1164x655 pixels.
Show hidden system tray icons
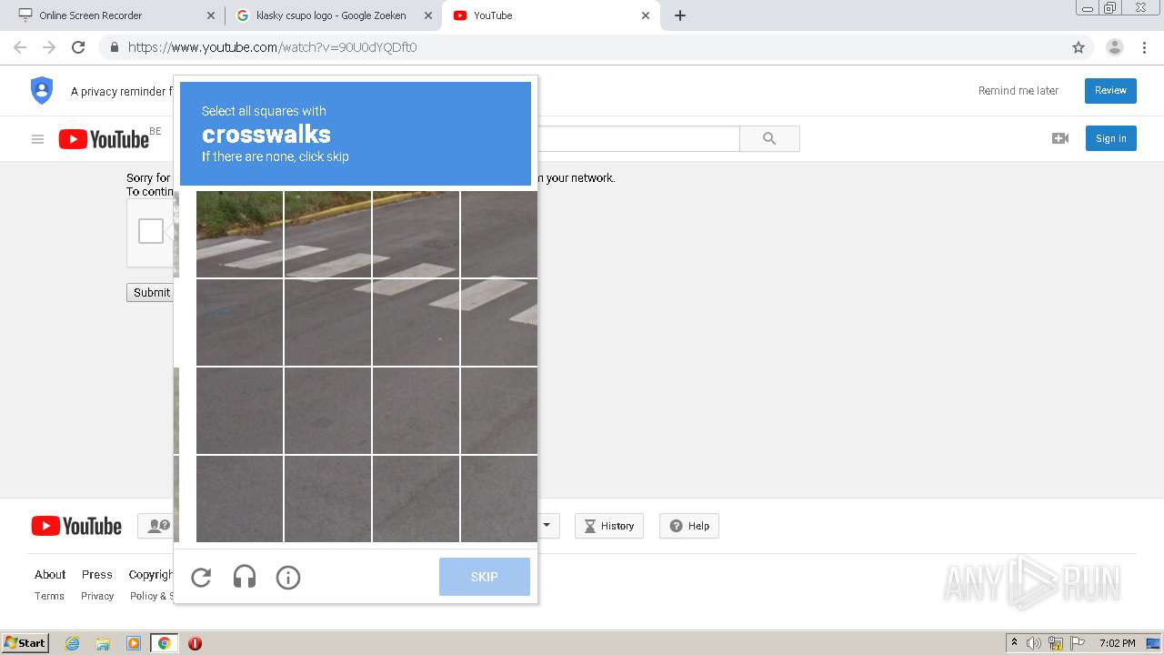[x=1014, y=643]
